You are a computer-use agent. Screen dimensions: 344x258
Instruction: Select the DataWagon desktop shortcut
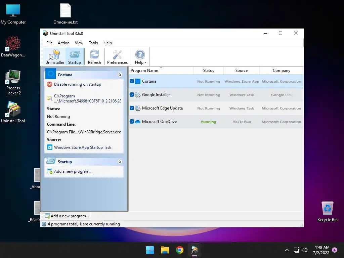pyautogui.click(x=13, y=47)
